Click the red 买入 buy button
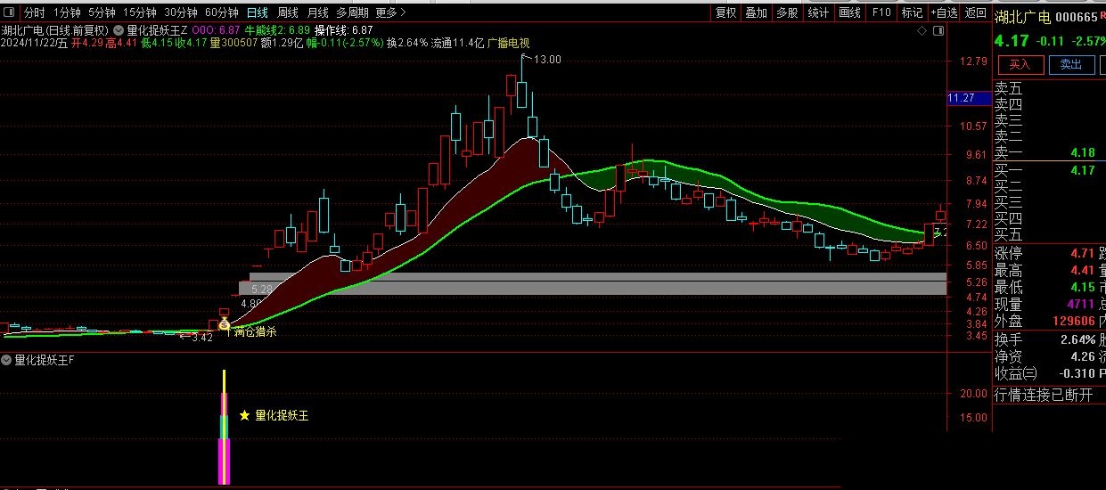The image size is (1106, 490). 1020,64
